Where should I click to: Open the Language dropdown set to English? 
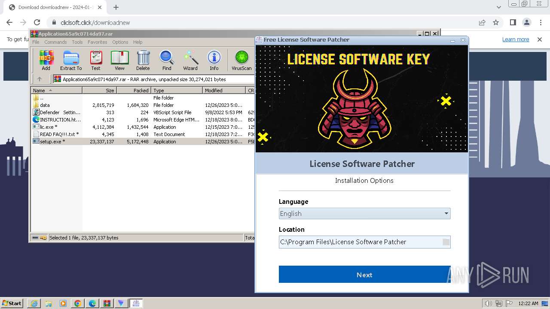pos(364,213)
